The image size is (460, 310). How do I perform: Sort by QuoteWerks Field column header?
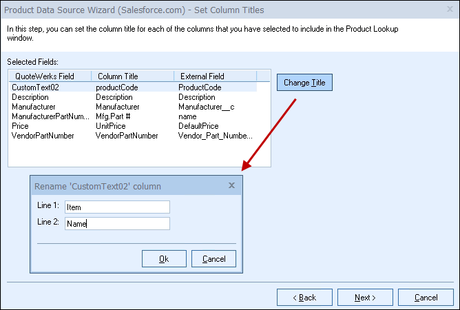[50, 76]
